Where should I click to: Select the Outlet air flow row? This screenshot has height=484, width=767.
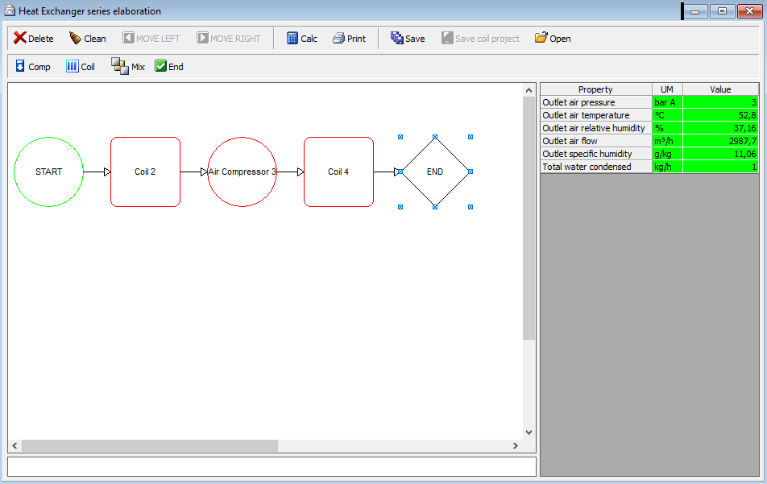649,141
